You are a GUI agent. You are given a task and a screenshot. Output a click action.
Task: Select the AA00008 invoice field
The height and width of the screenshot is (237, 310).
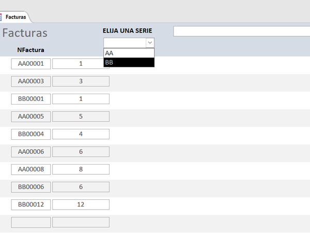click(31, 169)
